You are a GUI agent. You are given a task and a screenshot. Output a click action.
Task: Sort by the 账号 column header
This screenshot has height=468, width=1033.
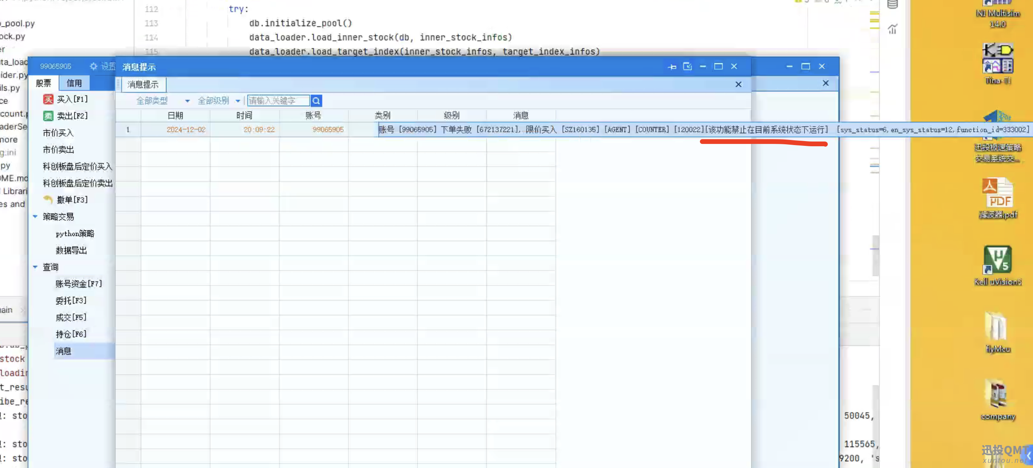313,115
